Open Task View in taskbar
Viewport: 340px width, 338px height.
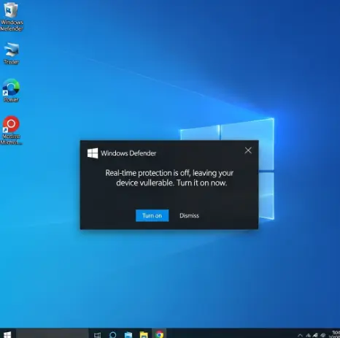[x=98, y=335]
